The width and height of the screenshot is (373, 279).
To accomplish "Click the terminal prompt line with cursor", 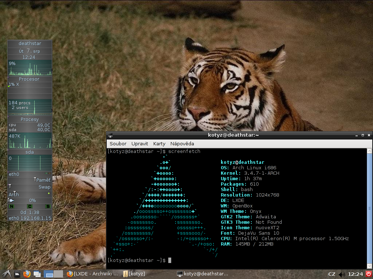I will click(140, 260).
